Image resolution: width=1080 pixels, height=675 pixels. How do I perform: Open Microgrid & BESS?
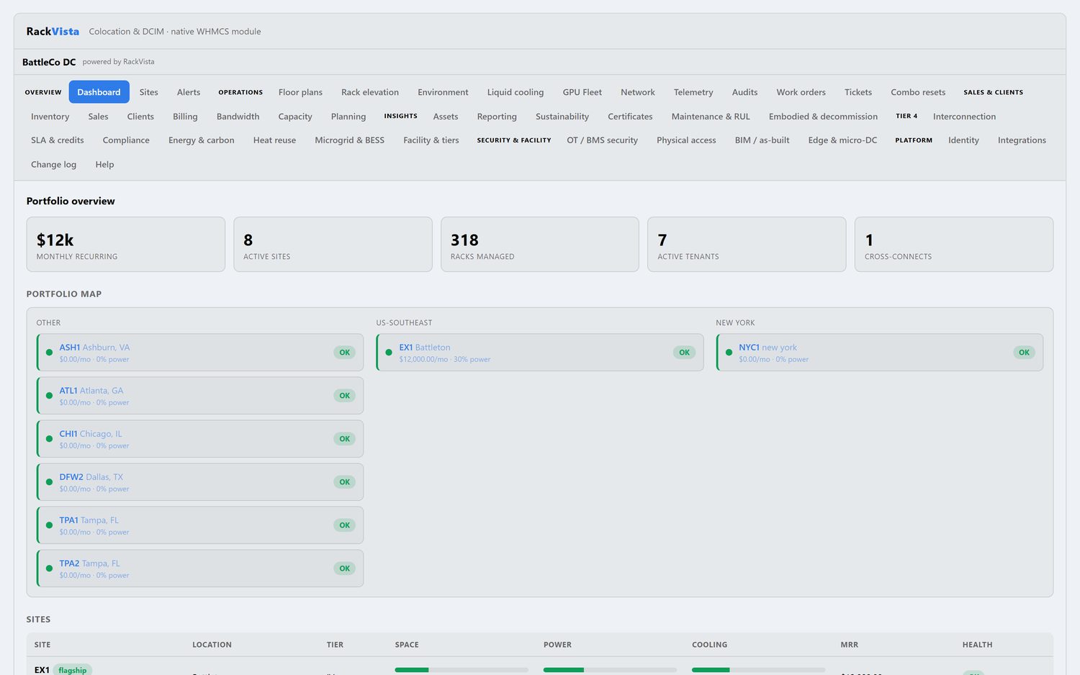click(349, 140)
